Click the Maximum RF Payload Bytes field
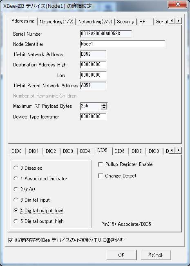The image size is (190, 266). tap(91, 106)
